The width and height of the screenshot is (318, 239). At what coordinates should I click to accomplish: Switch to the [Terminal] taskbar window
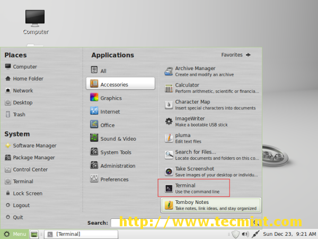click(81, 234)
